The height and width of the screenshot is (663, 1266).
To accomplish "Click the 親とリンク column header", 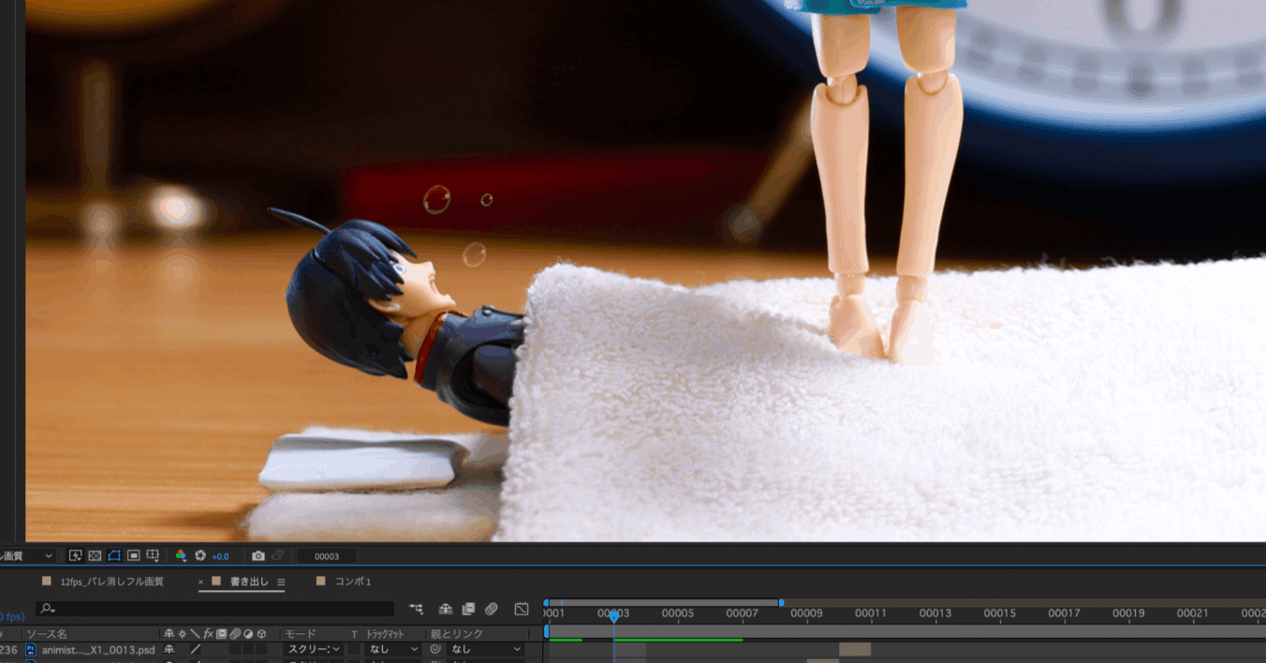I will pyautogui.click(x=456, y=634).
